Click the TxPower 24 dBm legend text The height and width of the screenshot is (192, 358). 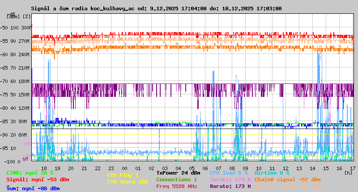click(x=178, y=173)
